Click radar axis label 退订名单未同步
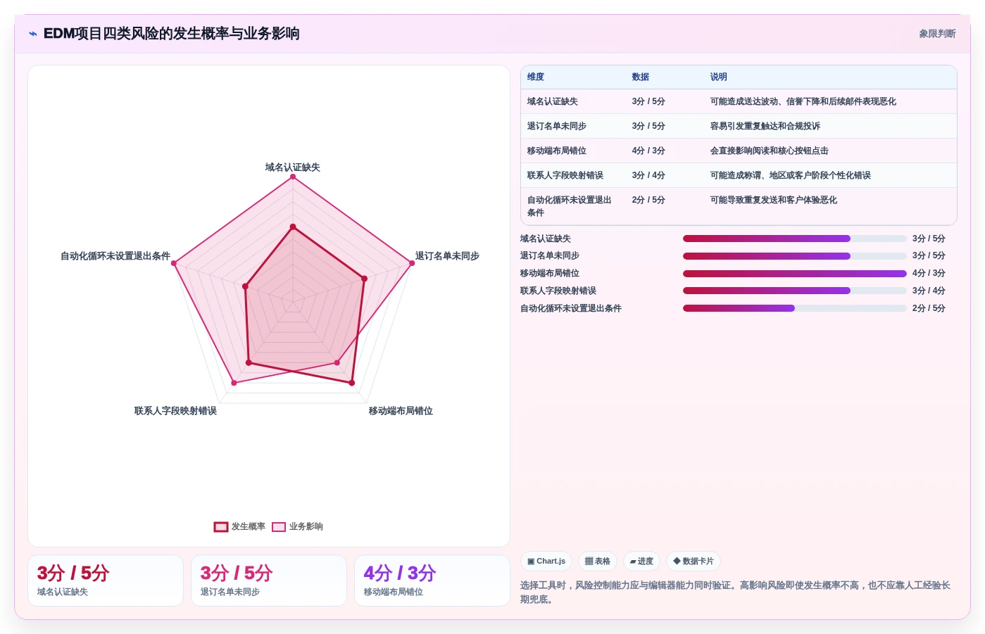This screenshot has height=634, width=985. click(447, 256)
